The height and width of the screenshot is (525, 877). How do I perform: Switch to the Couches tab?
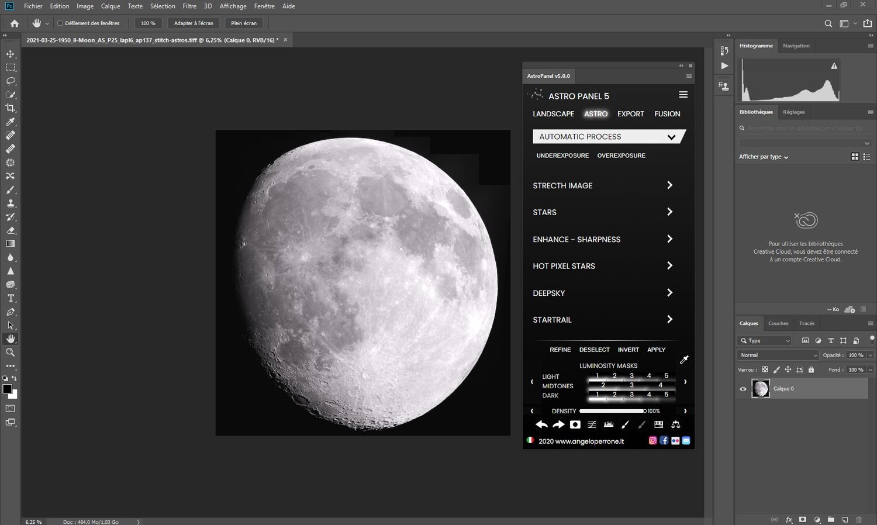pyautogui.click(x=778, y=323)
